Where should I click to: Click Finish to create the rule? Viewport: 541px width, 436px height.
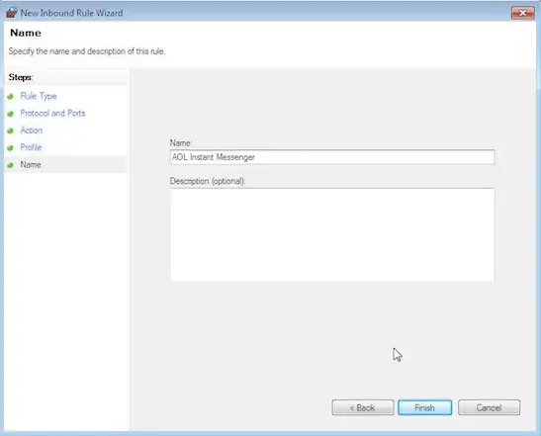pos(424,407)
